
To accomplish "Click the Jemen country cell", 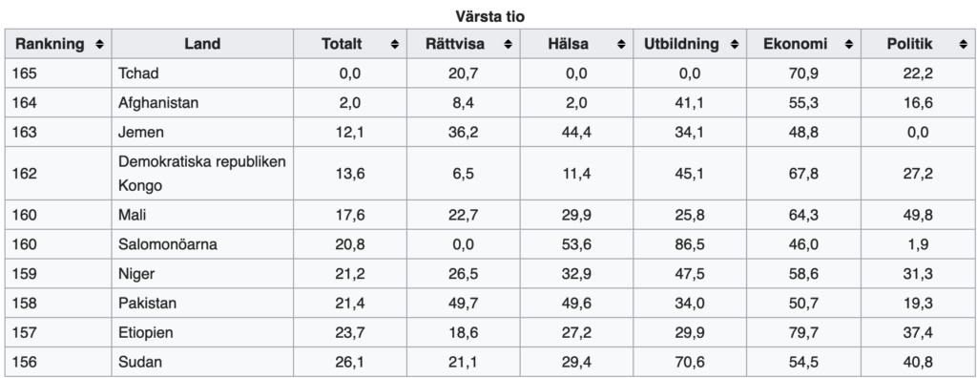I will point(141,133).
